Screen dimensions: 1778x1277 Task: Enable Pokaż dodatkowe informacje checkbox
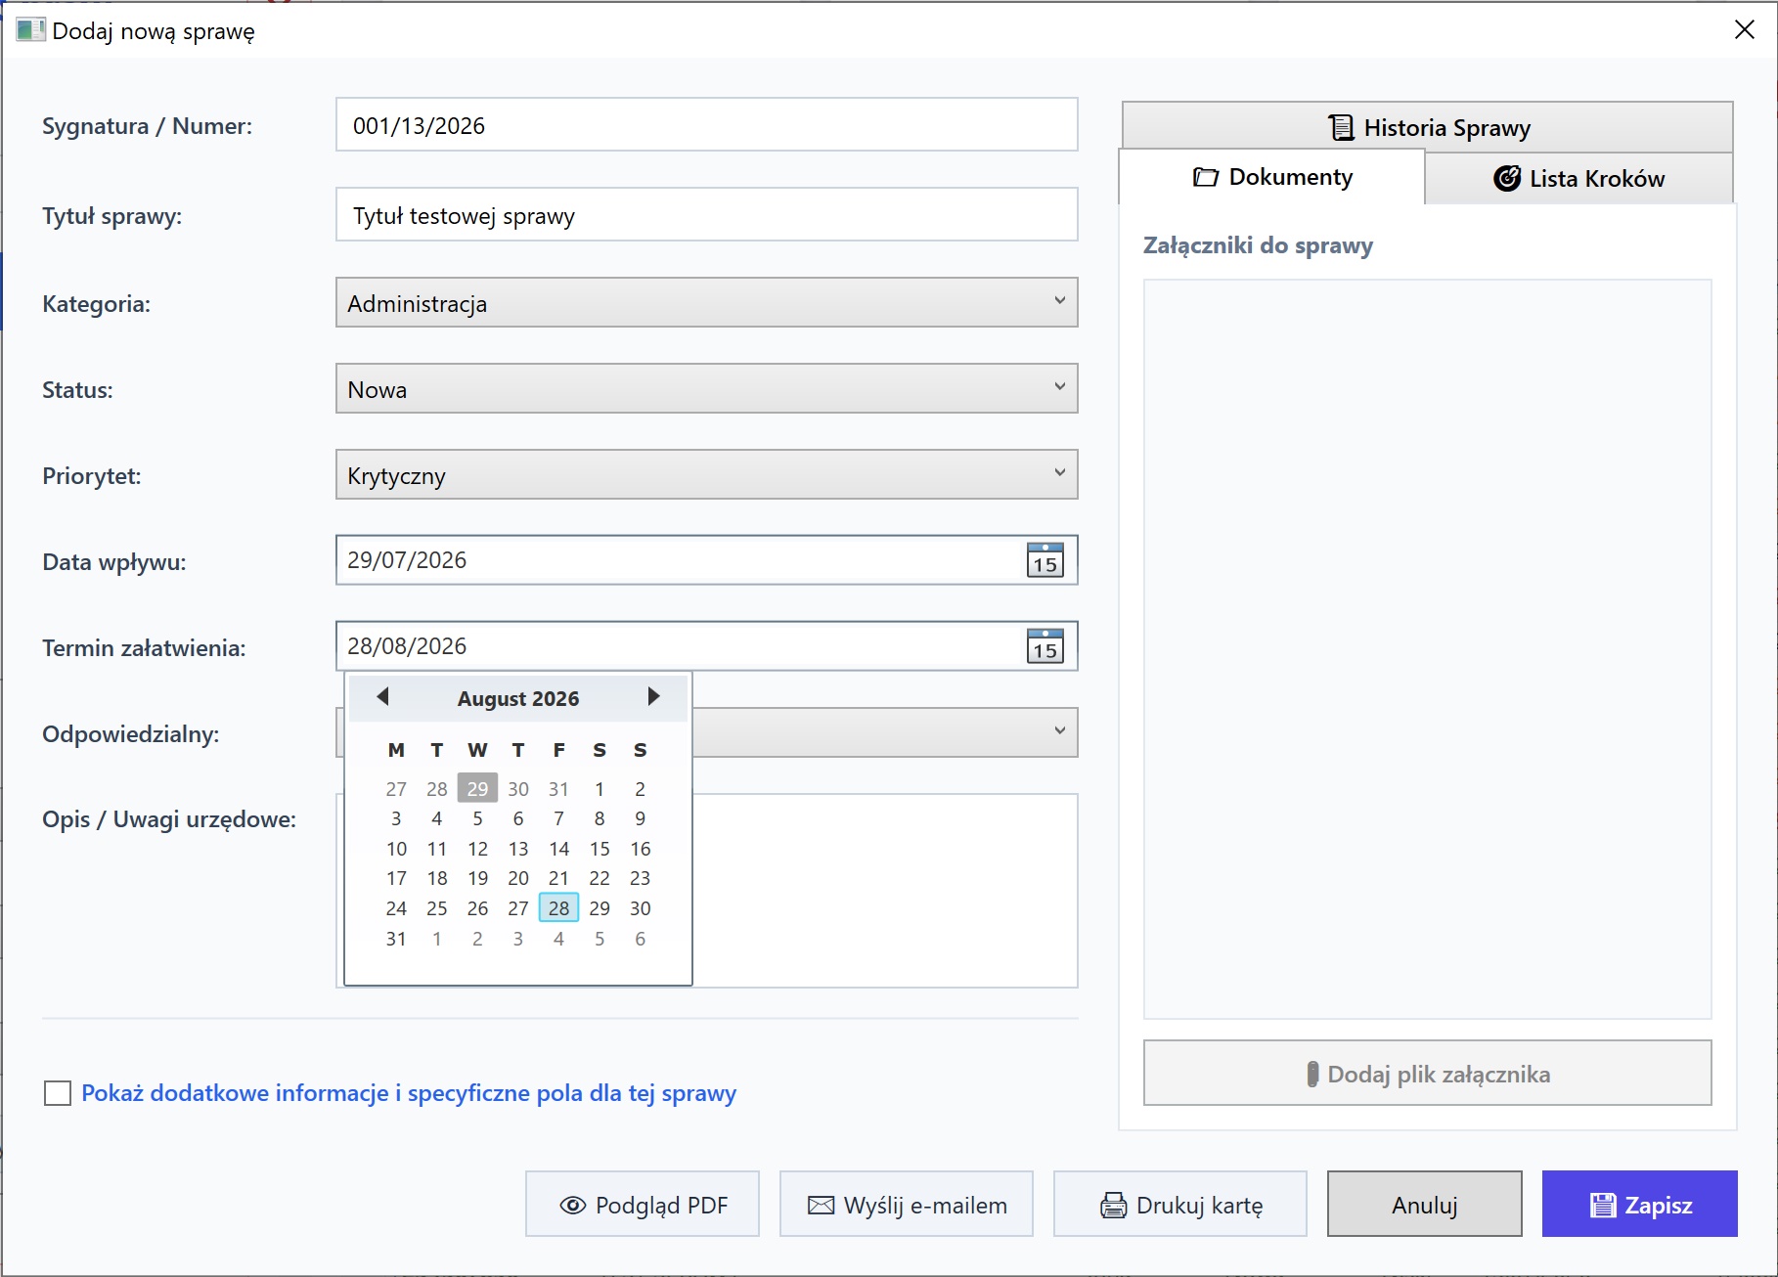click(58, 1093)
